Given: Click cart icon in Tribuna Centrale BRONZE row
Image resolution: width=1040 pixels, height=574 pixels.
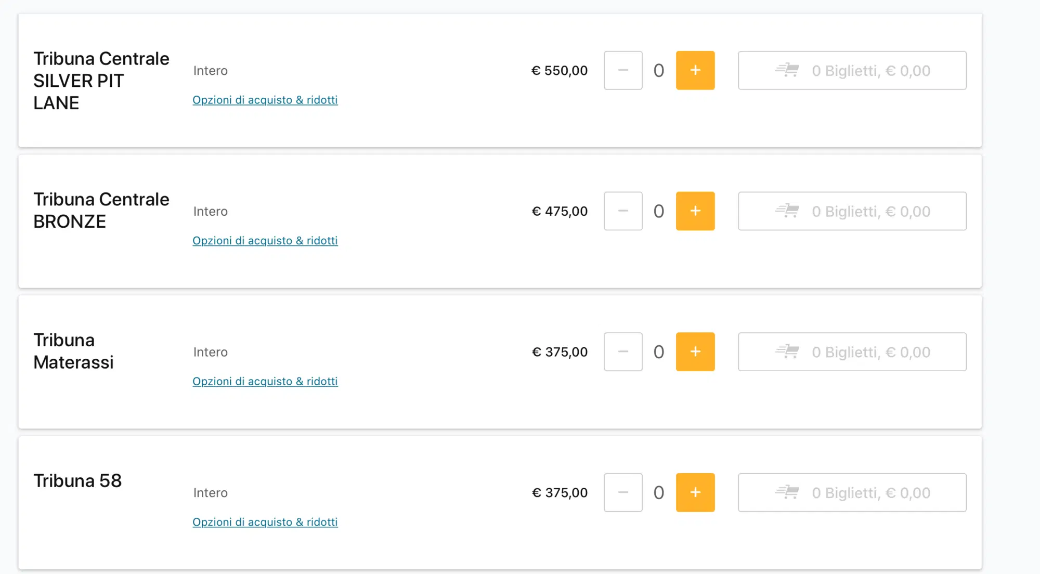Looking at the screenshot, I should pos(787,211).
